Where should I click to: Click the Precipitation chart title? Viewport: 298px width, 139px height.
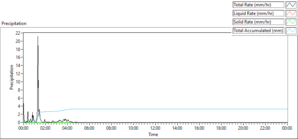14,23
